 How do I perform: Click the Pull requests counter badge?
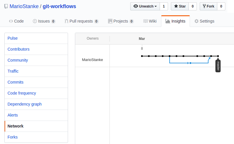point(97,21)
